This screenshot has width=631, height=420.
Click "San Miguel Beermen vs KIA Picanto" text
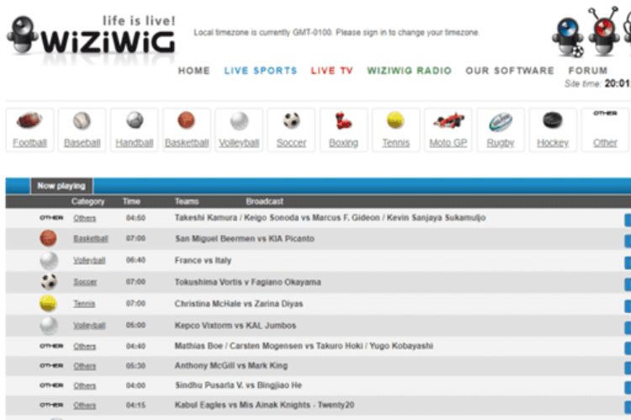[x=245, y=238]
